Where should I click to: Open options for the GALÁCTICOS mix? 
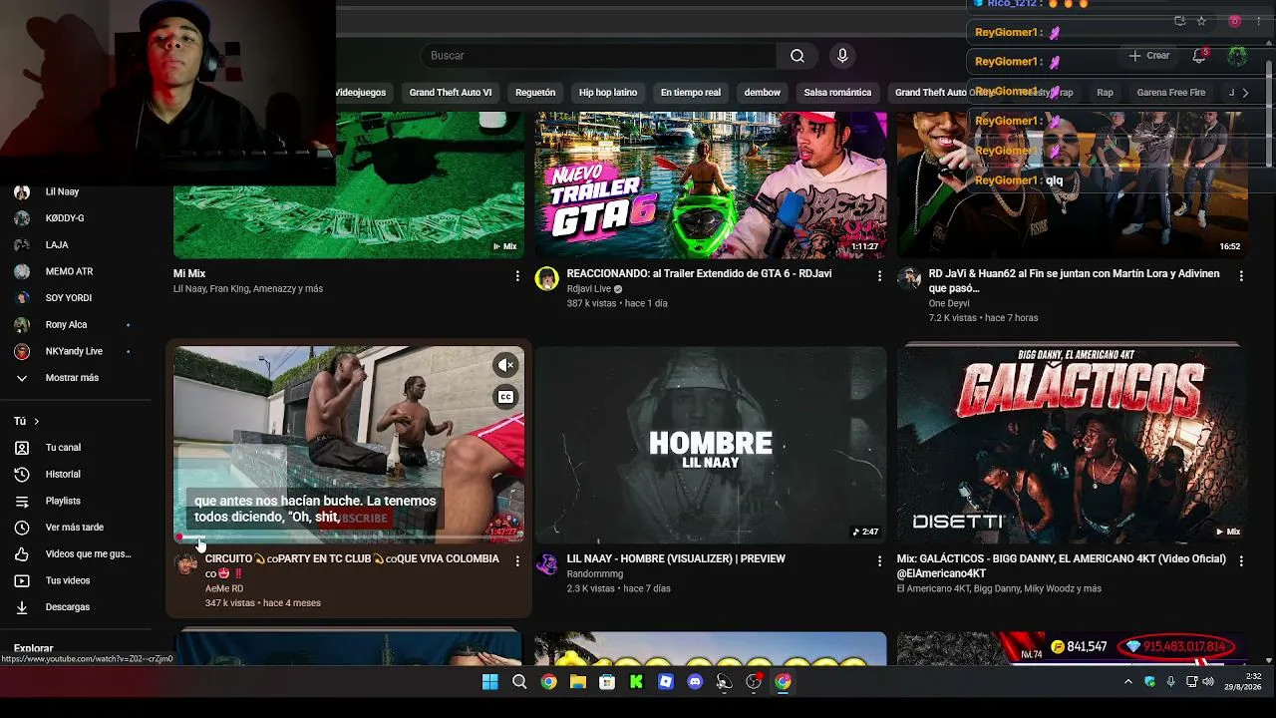coord(1241,561)
